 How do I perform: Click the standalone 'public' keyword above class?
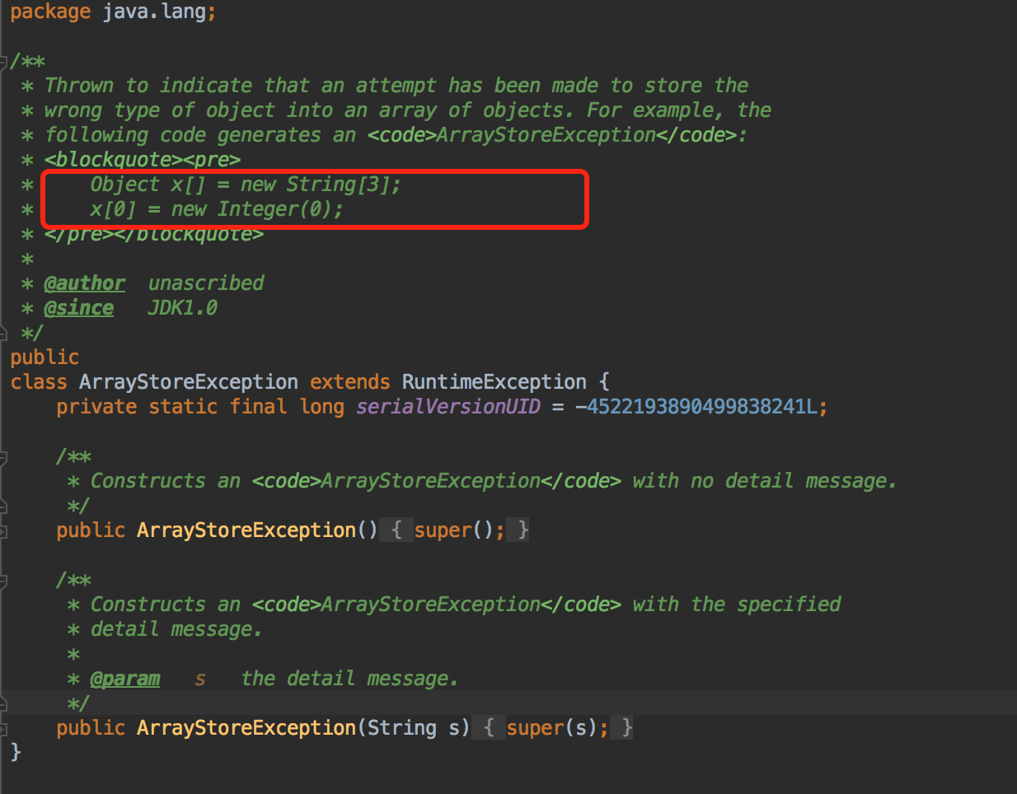[45, 357]
